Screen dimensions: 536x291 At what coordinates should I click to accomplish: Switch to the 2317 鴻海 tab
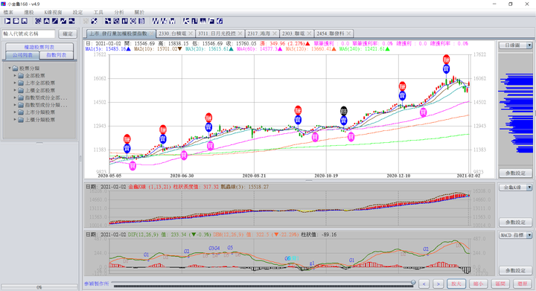point(259,33)
